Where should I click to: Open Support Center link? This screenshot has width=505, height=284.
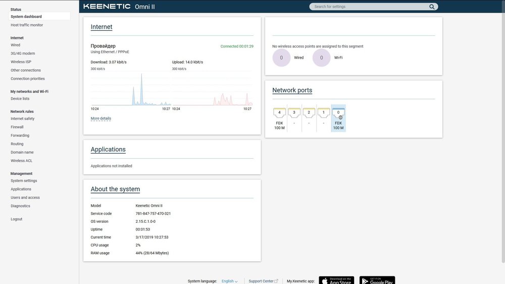pyautogui.click(x=263, y=281)
